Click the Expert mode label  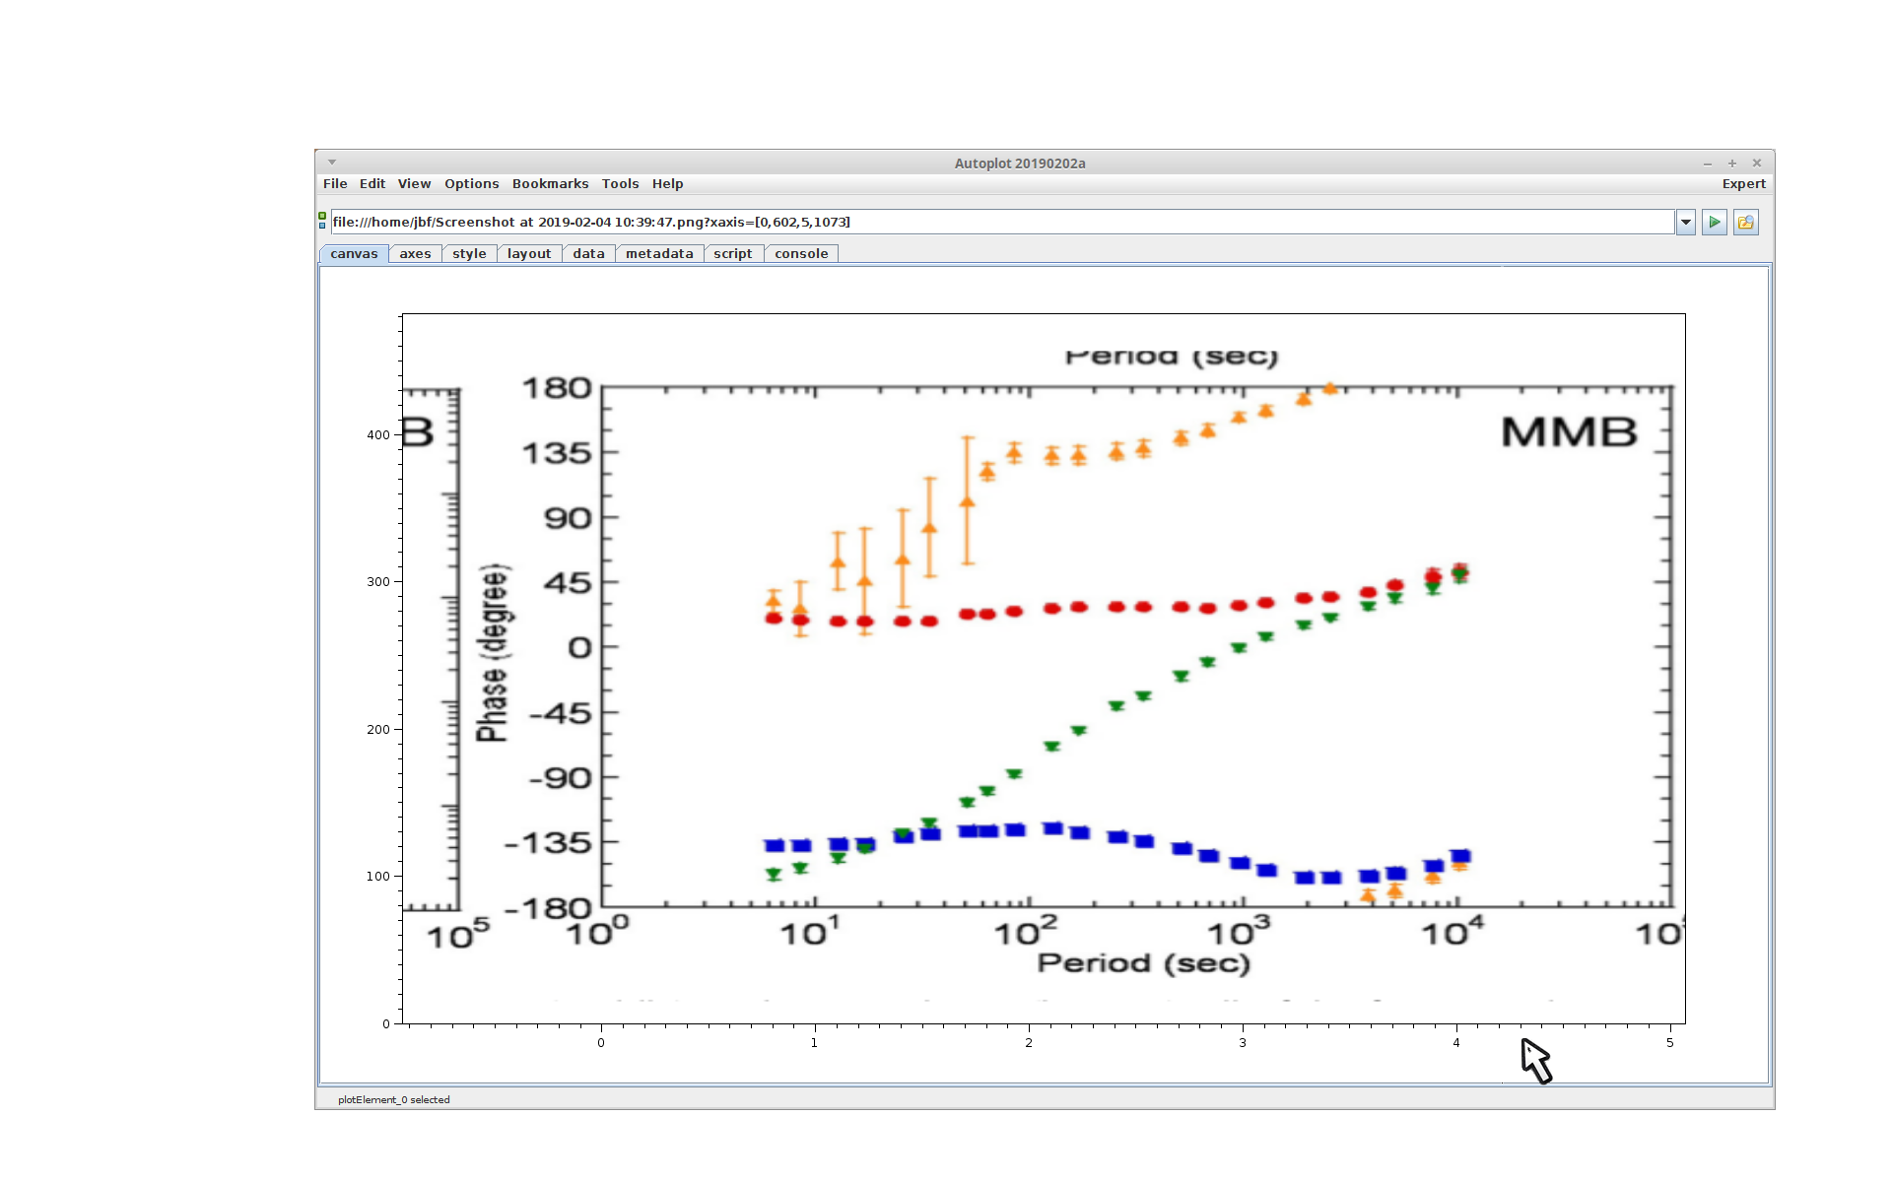click(x=1743, y=184)
